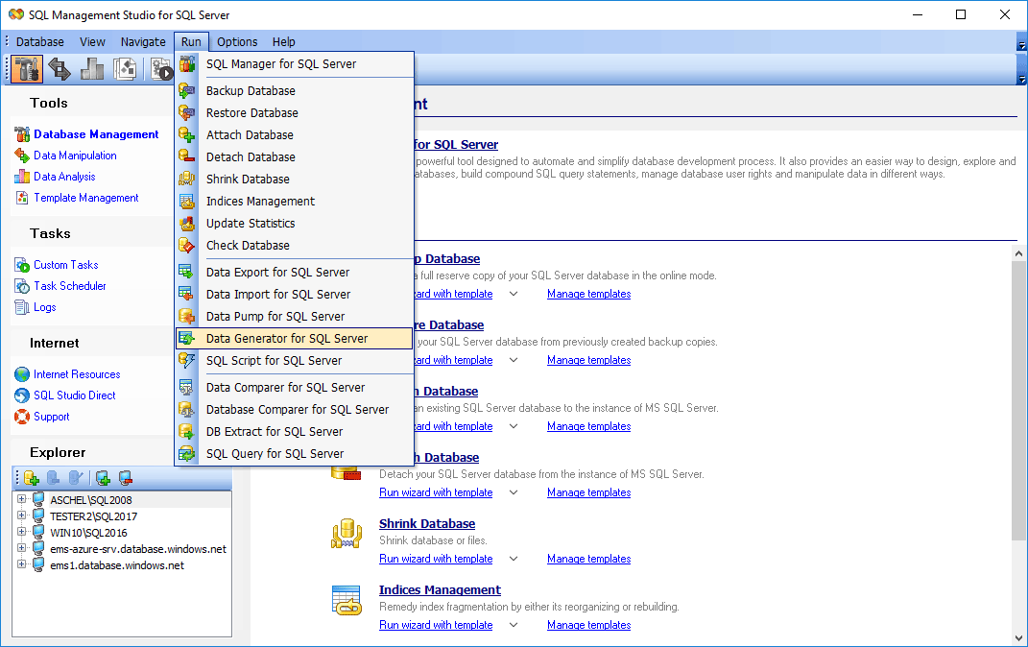
Task: Click the main pane scrollbar up arrow
Action: (1018, 253)
